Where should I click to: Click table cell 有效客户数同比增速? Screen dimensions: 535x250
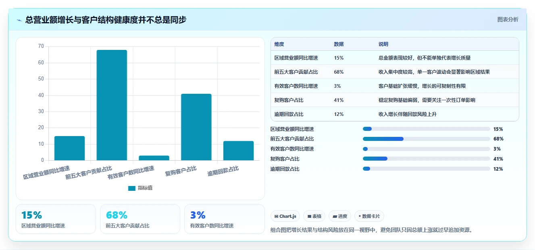pyautogui.click(x=296, y=86)
